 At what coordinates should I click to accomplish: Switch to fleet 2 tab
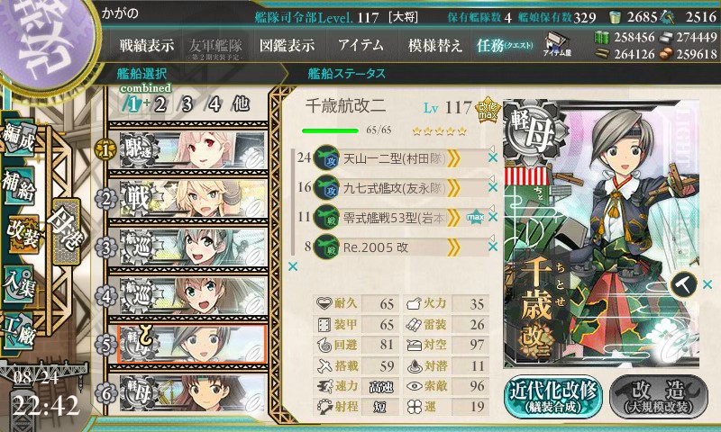(x=160, y=104)
